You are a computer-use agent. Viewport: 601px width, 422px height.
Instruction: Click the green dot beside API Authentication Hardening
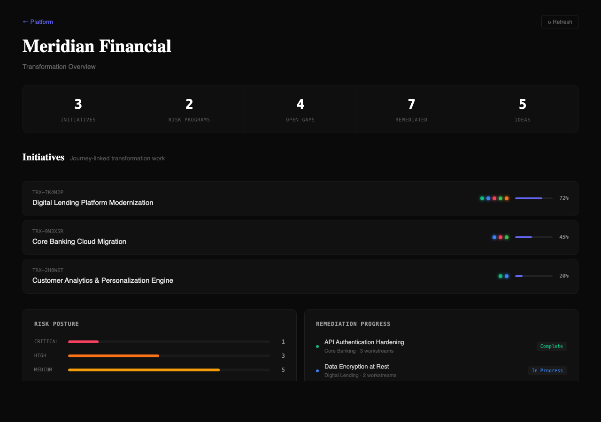click(317, 346)
